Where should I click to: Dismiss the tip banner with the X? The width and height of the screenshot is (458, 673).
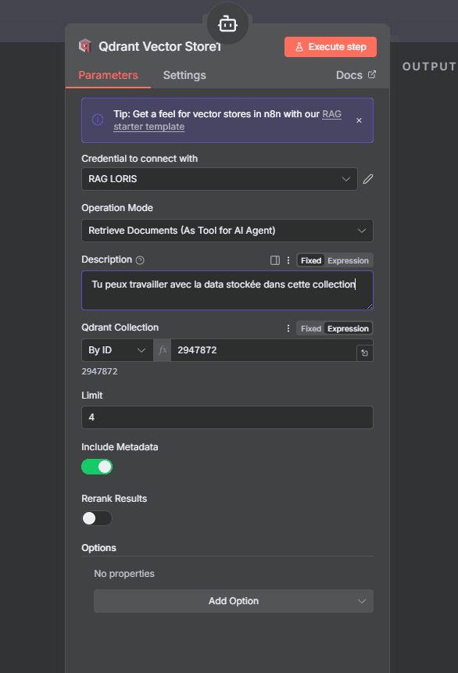pos(359,120)
